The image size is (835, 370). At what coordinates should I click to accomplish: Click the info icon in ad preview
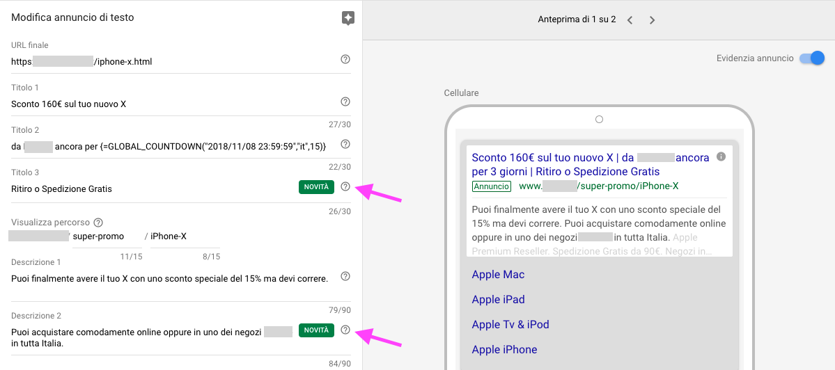pos(721,156)
